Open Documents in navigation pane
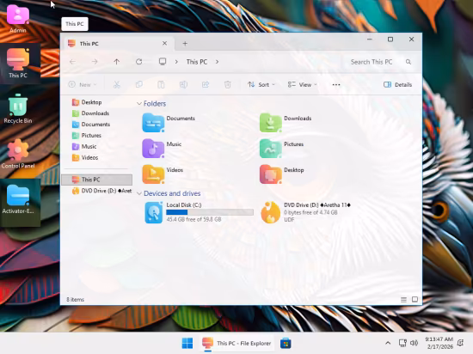 (x=91, y=125)
